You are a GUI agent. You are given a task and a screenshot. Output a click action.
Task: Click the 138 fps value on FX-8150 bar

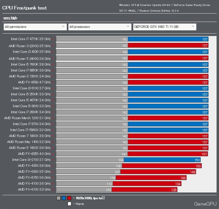[183, 178]
